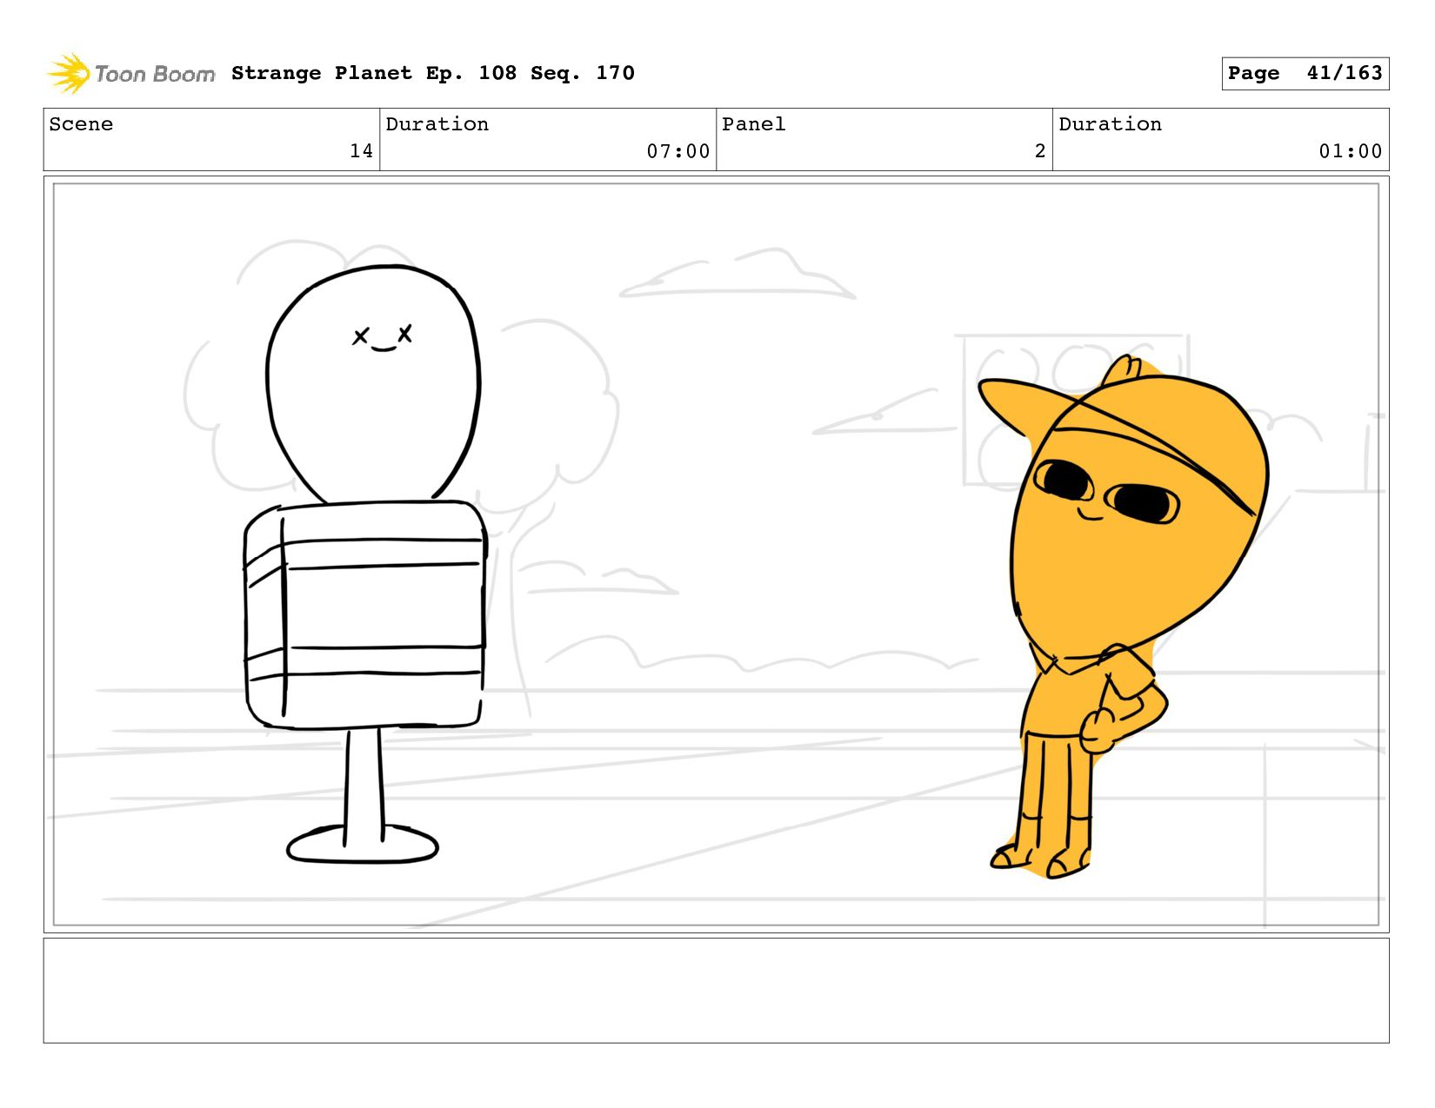Image resolution: width=1435 pixels, height=1108 pixels.
Task: Click the "Page 41/163" page number box
Action: 1305,73
